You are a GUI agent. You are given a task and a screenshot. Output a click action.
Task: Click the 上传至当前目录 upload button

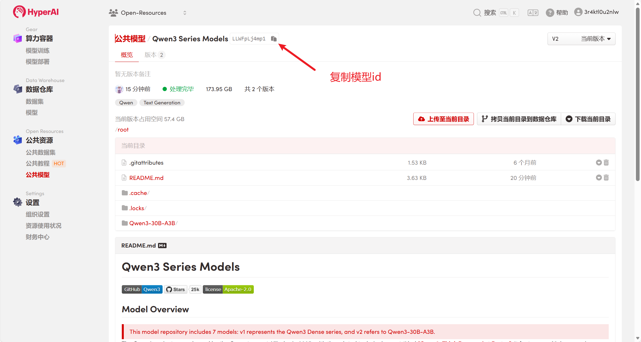pos(443,119)
